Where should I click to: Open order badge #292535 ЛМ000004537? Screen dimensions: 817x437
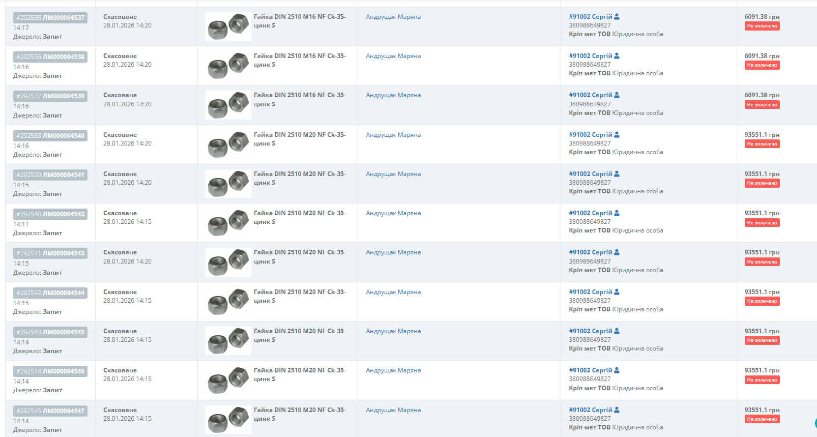pos(50,18)
